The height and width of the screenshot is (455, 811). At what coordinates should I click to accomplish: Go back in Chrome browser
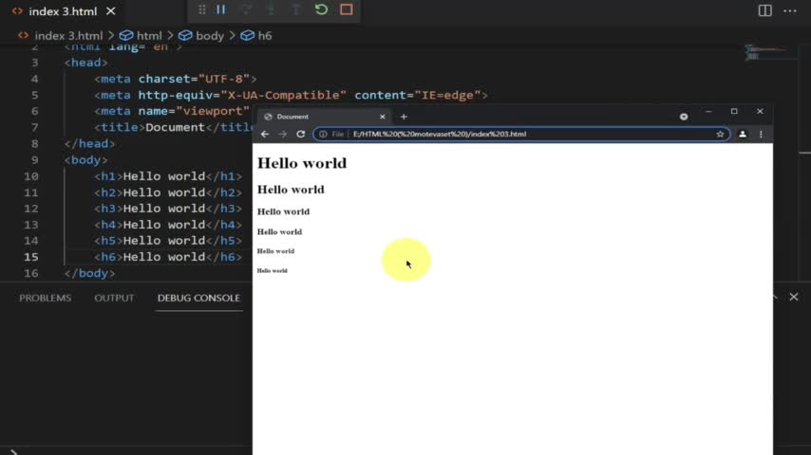265,134
